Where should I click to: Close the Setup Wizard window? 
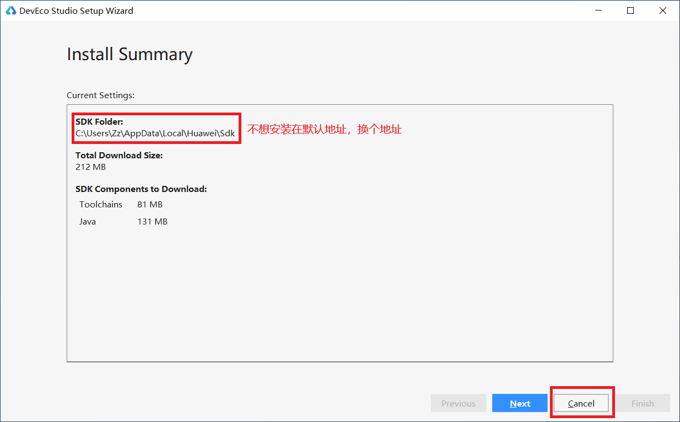coord(663,10)
